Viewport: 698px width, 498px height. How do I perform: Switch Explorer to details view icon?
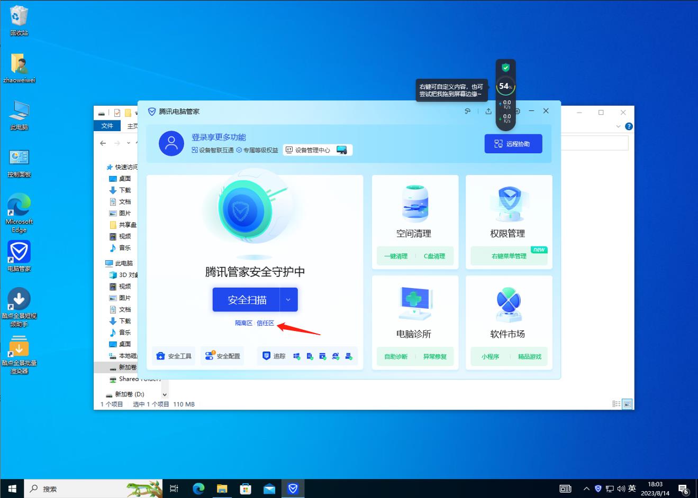click(617, 404)
